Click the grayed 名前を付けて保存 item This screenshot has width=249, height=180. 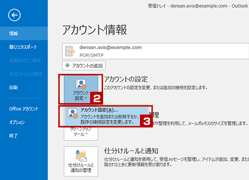[x=25, y=60]
